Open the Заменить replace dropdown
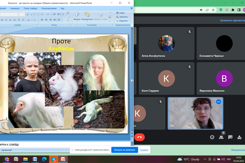This screenshot has width=245, height=163. coord(123,17)
